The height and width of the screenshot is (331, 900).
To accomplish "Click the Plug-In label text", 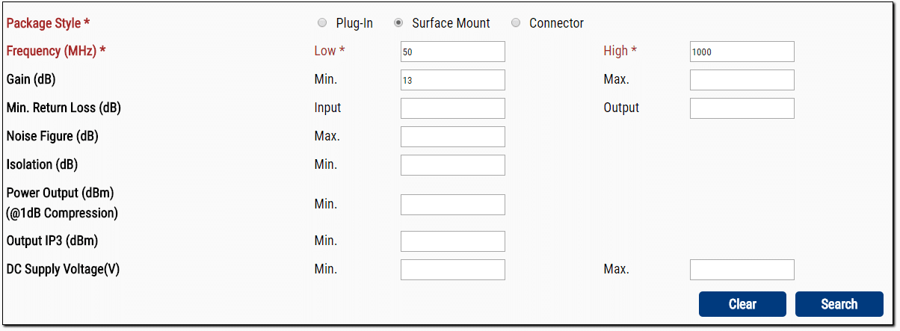I will pos(354,23).
